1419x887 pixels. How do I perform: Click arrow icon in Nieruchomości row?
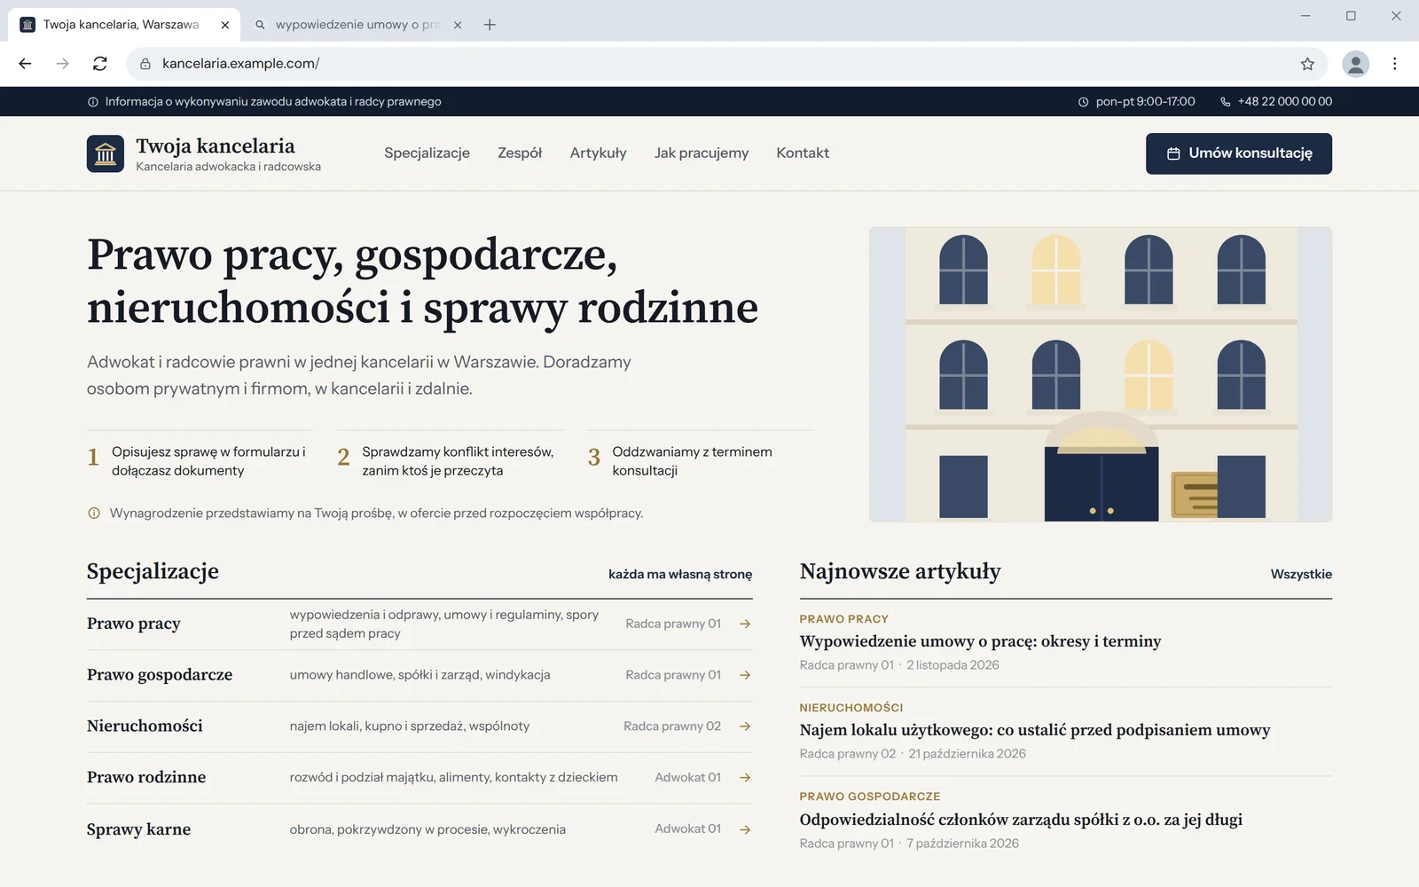pyautogui.click(x=745, y=726)
